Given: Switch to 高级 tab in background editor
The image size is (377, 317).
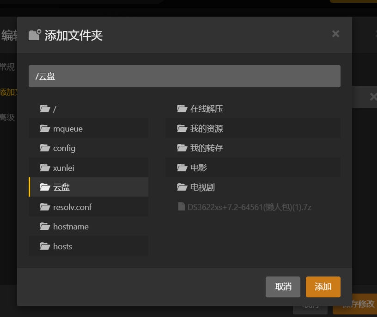Looking at the screenshot, I should pyautogui.click(x=7, y=118).
